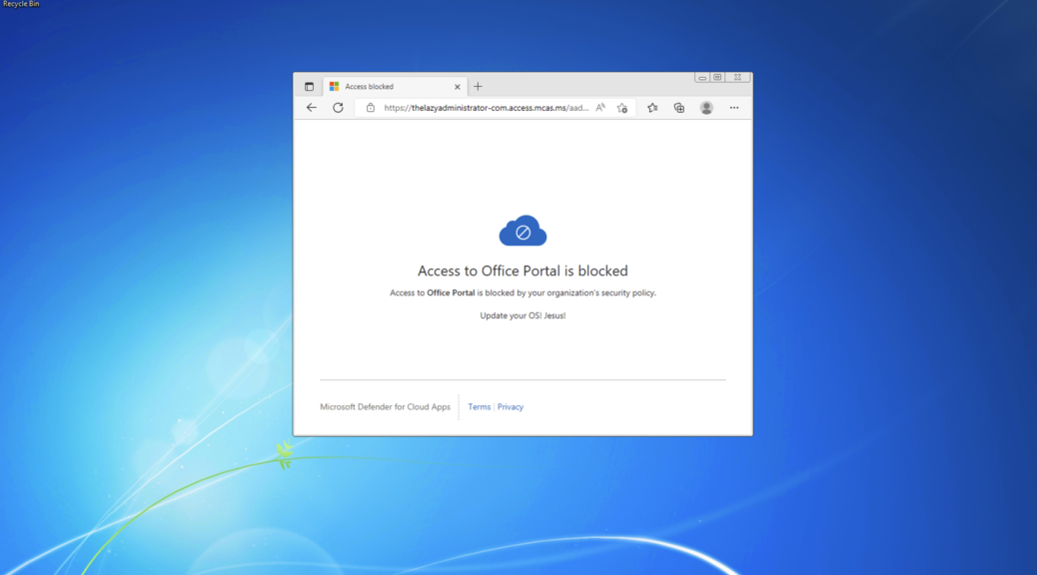Open Settings and more menu
The width and height of the screenshot is (1037, 575).
click(x=734, y=108)
